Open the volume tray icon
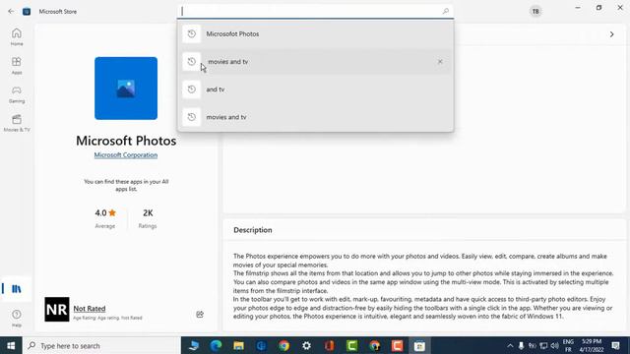 point(555,345)
